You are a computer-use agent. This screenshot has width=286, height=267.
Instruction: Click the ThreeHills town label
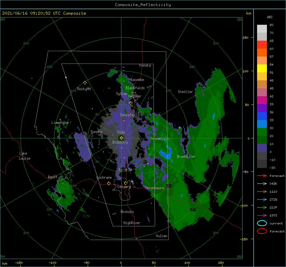159,139
